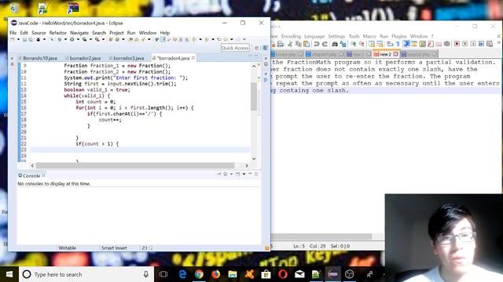The width and height of the screenshot is (503, 282).
Task: Expand the New file dropdown arrow in Eclipse
Action: 19,39
